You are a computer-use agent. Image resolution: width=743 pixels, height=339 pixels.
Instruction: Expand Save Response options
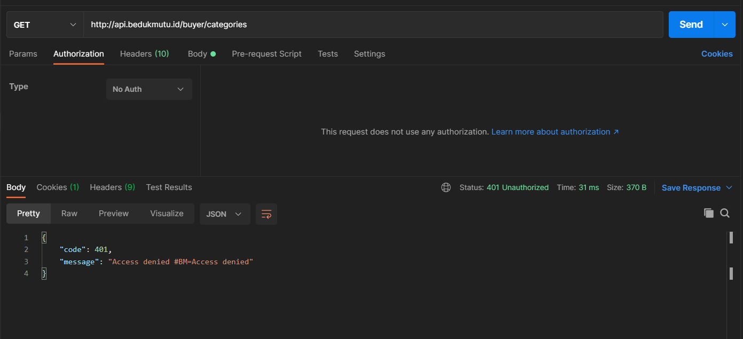(730, 188)
